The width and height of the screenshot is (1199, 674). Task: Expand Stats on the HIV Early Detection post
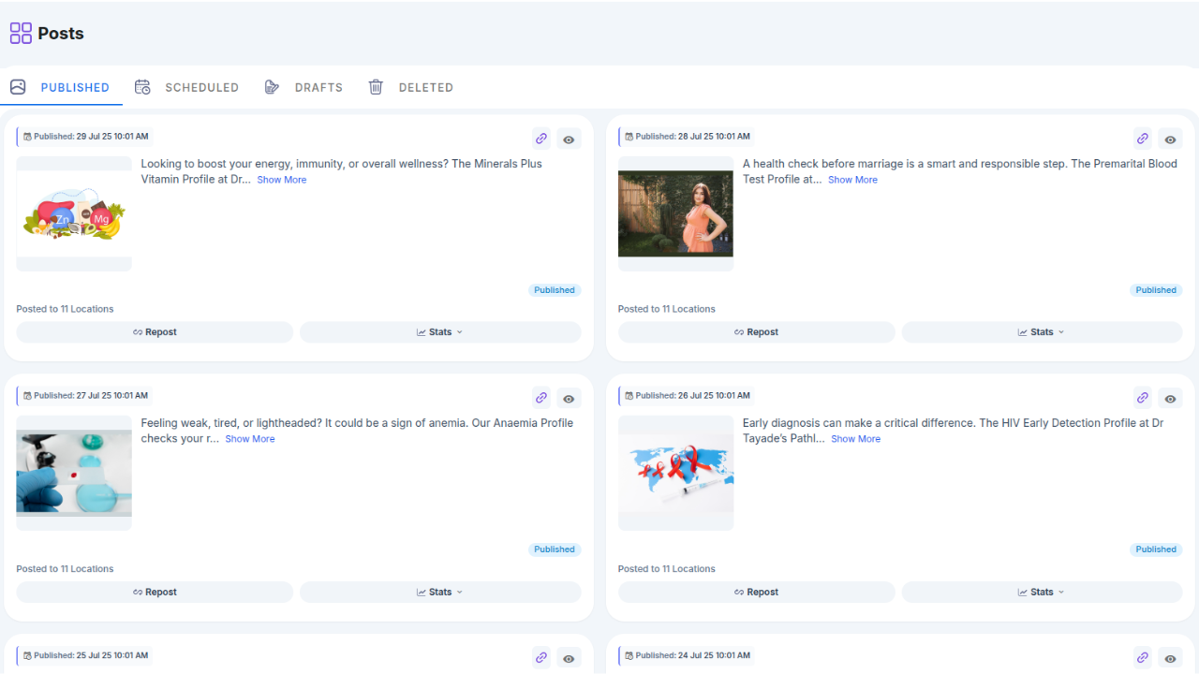[x=1041, y=592]
